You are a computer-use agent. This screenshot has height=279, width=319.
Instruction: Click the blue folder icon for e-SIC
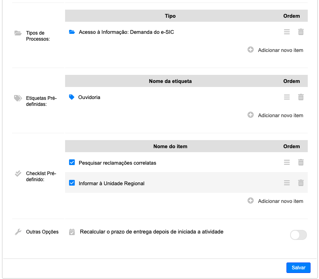pyautogui.click(x=72, y=32)
